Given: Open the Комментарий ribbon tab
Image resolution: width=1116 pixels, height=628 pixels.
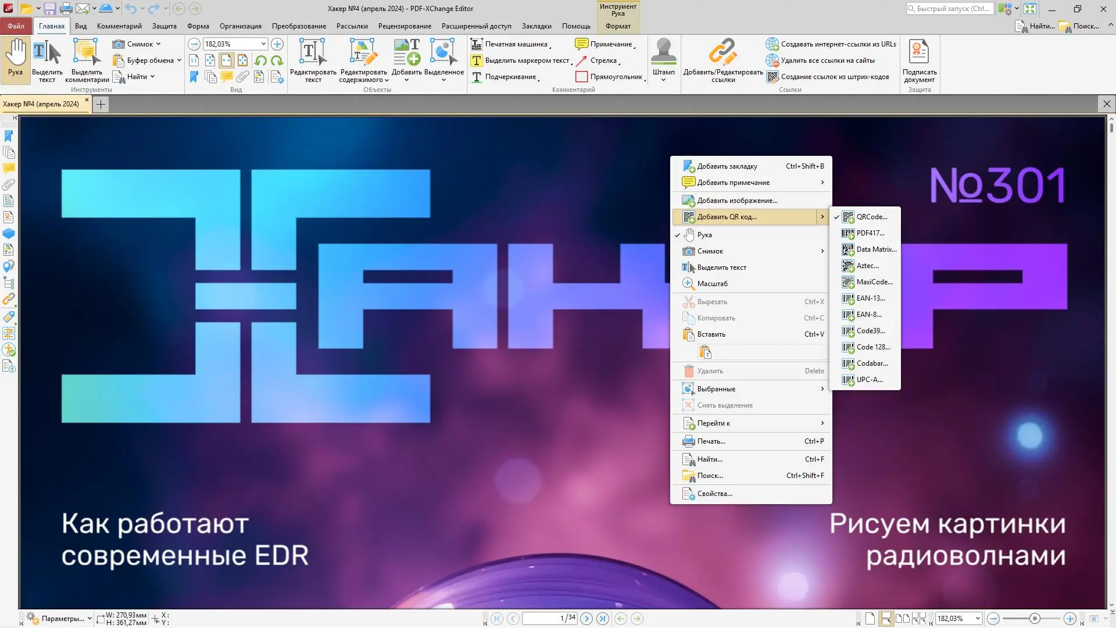Looking at the screenshot, I should (x=119, y=26).
